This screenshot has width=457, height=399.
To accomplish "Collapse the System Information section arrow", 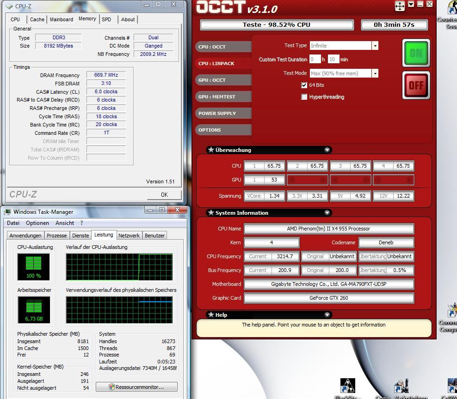I will [327, 213].
